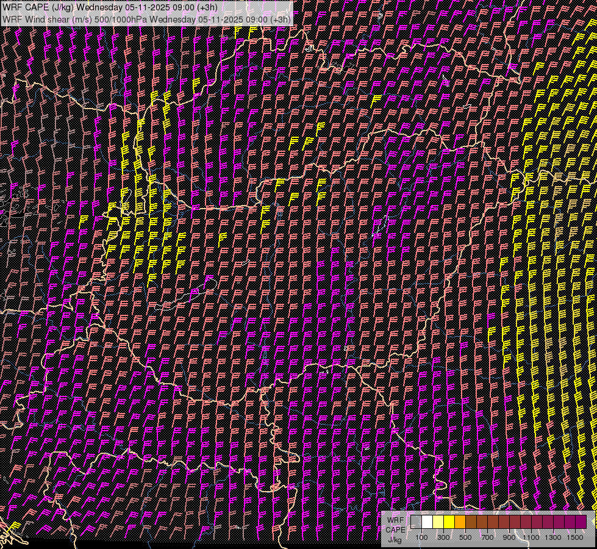Select the 700 legend tick label

click(x=487, y=537)
